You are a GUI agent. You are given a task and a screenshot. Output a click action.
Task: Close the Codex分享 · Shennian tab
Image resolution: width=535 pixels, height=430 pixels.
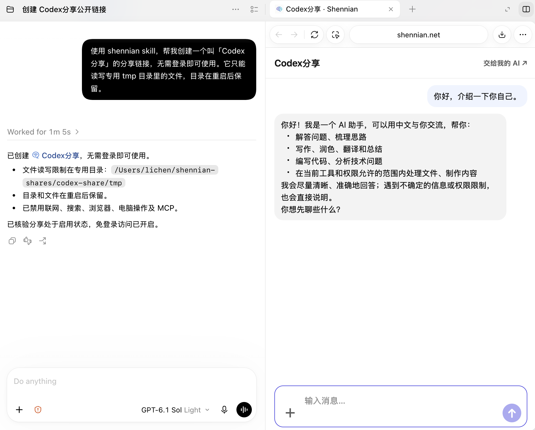coord(391,9)
